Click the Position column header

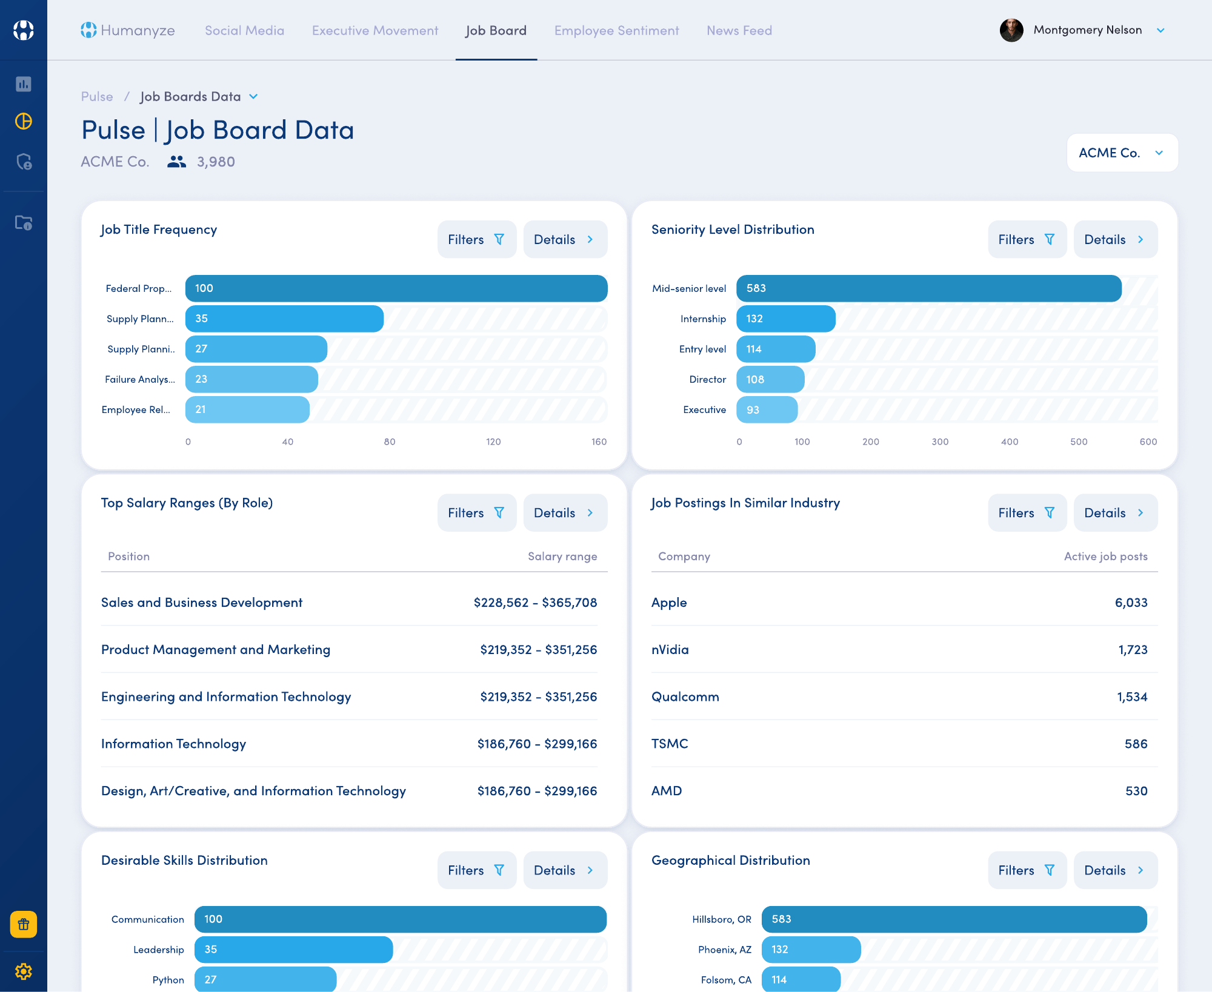point(128,556)
